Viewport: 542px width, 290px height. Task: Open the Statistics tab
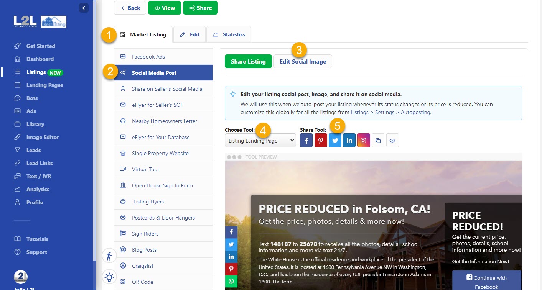229,34
